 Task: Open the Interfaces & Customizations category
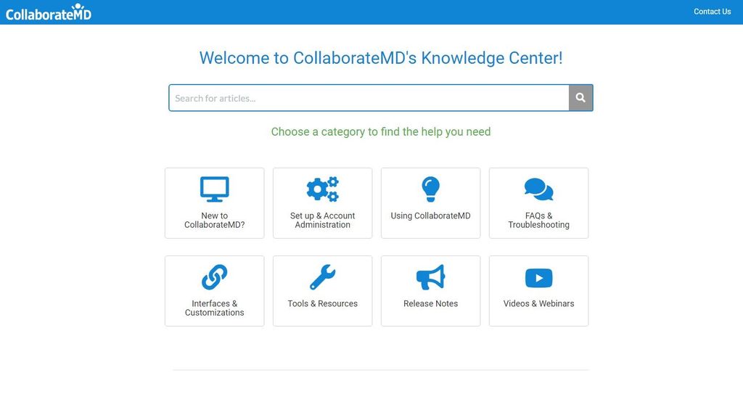coord(214,290)
